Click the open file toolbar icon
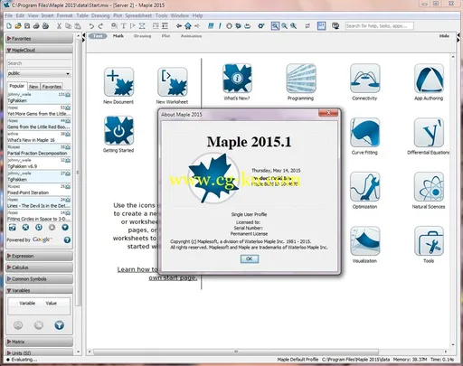 (18, 26)
